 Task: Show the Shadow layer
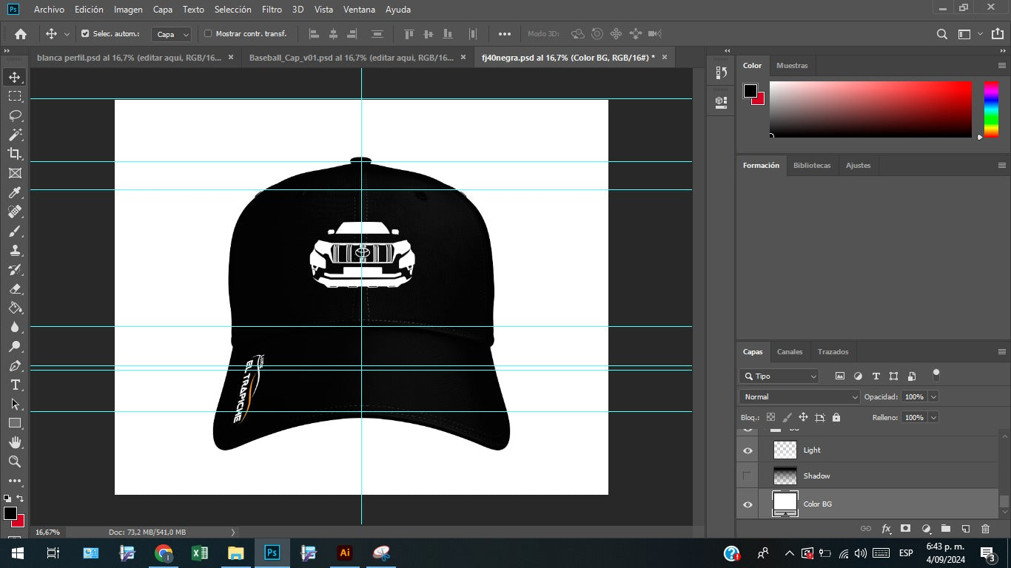click(748, 476)
